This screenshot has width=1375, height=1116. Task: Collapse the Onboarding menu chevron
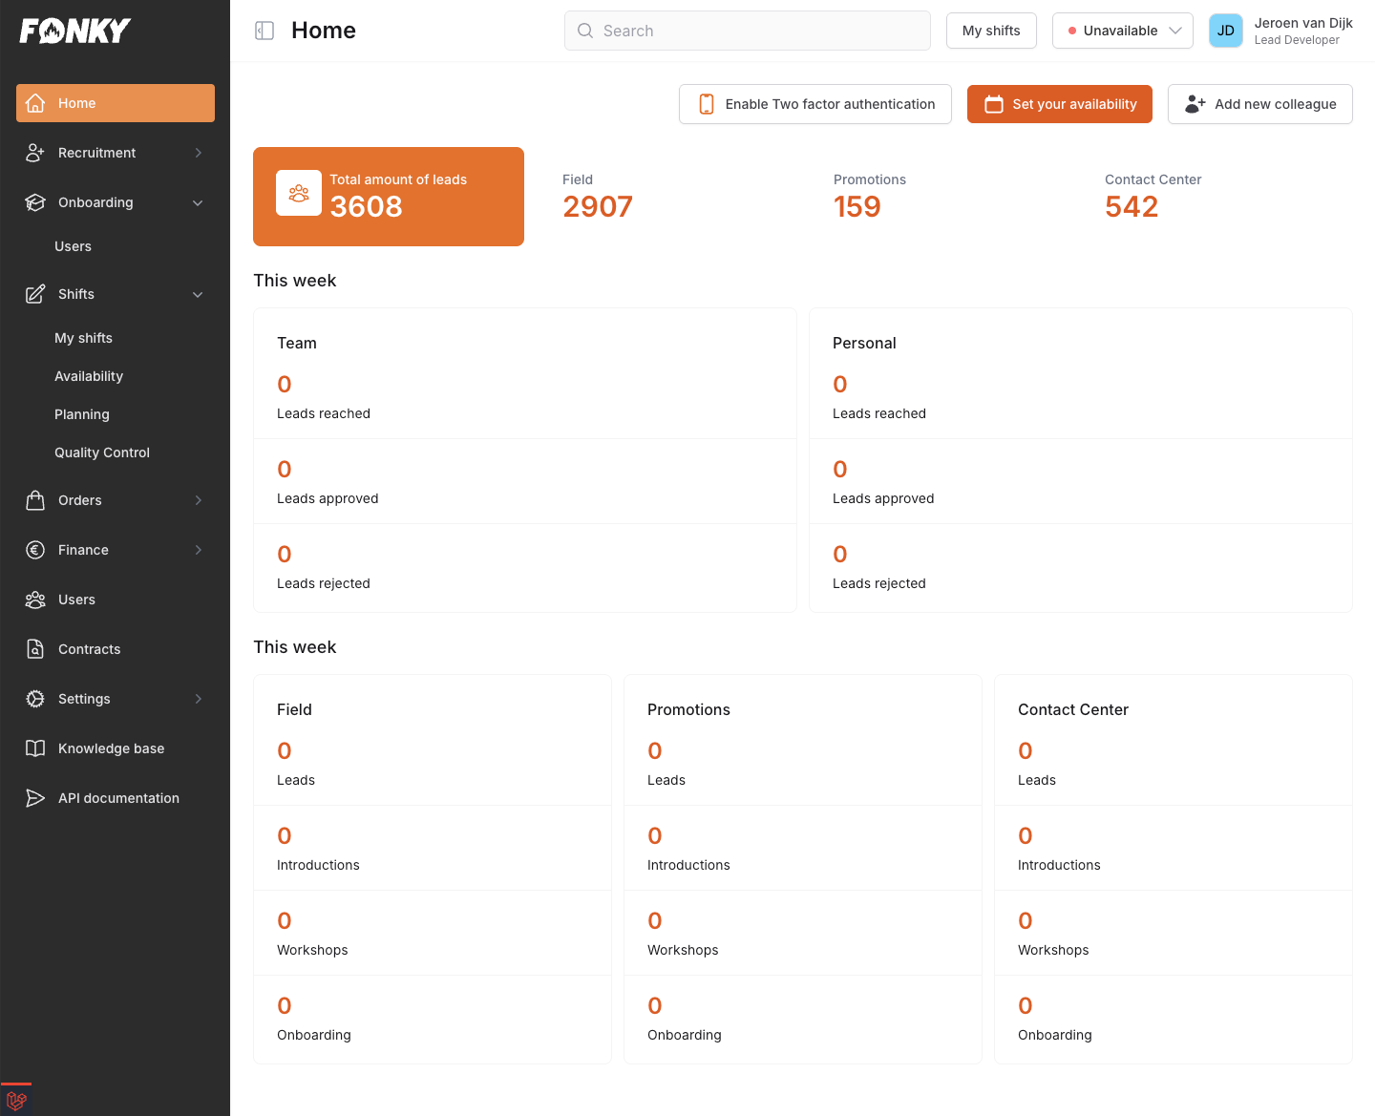(198, 202)
